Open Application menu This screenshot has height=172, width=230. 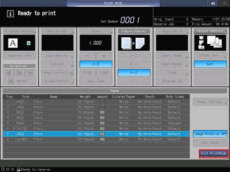point(172,31)
